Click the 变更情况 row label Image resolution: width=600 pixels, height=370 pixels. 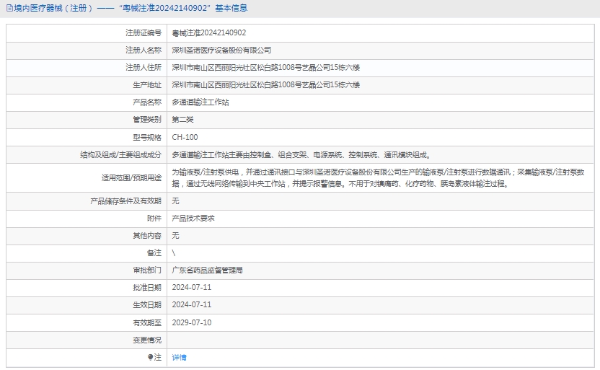(x=147, y=340)
